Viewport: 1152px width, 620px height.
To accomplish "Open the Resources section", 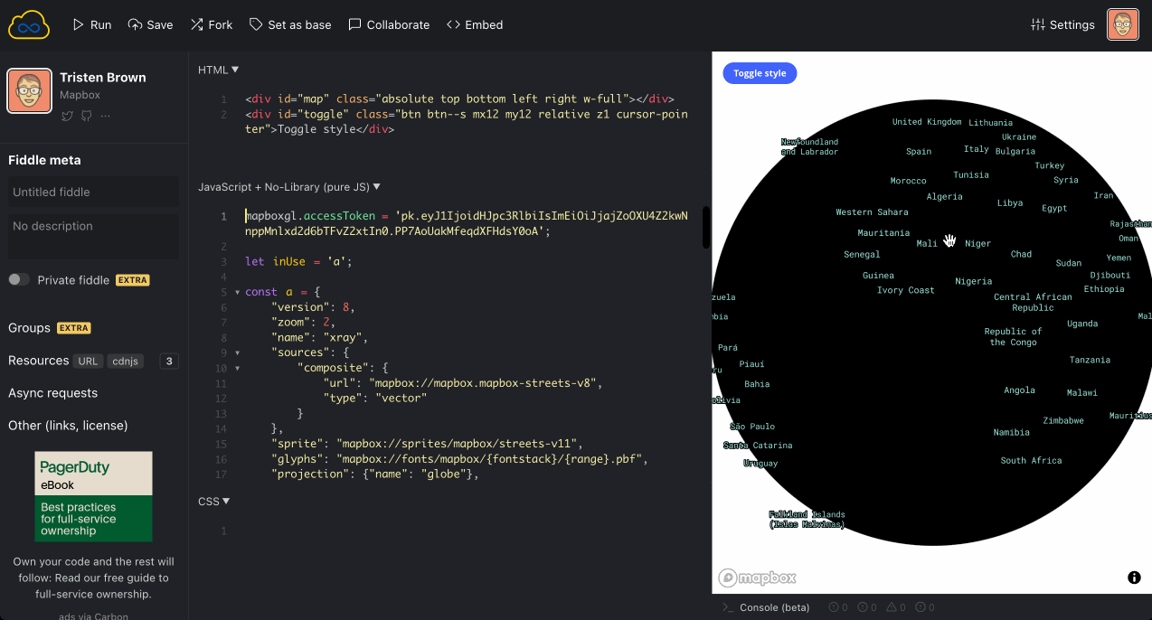I will (39, 361).
